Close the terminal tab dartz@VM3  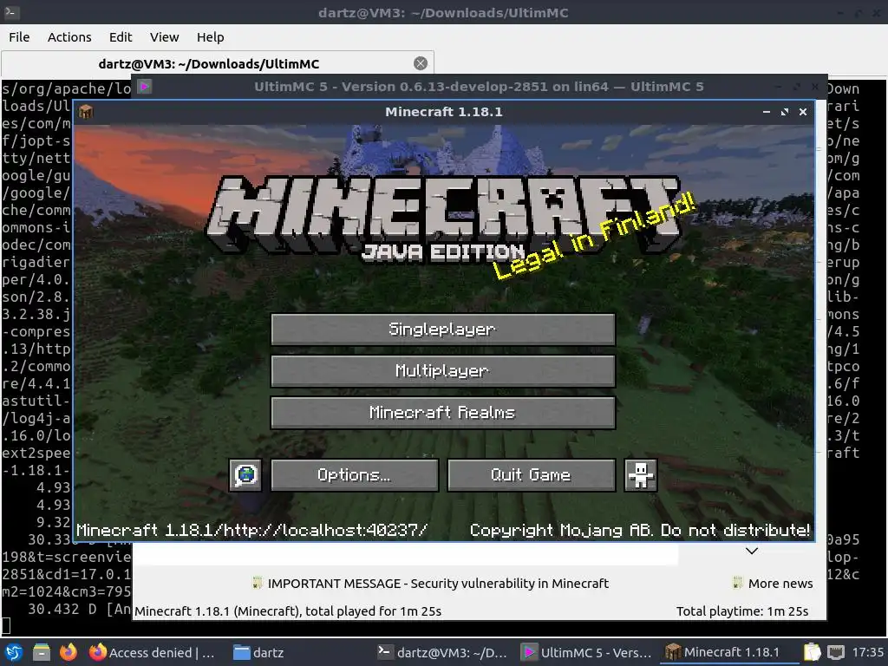point(421,63)
